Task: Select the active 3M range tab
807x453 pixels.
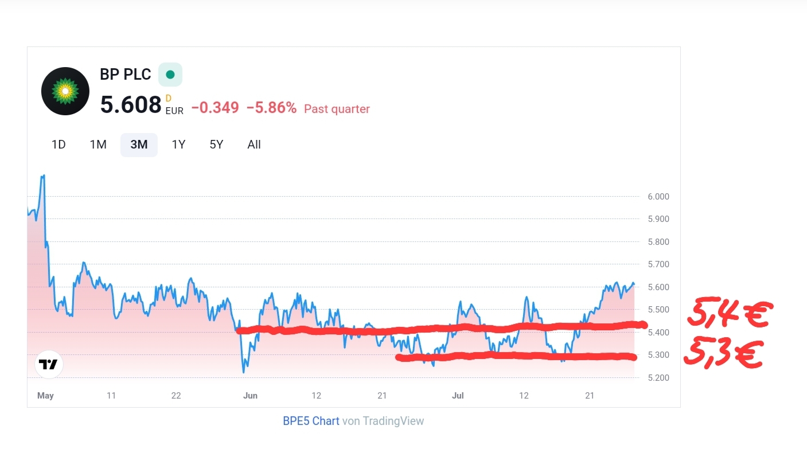Action: tap(139, 145)
